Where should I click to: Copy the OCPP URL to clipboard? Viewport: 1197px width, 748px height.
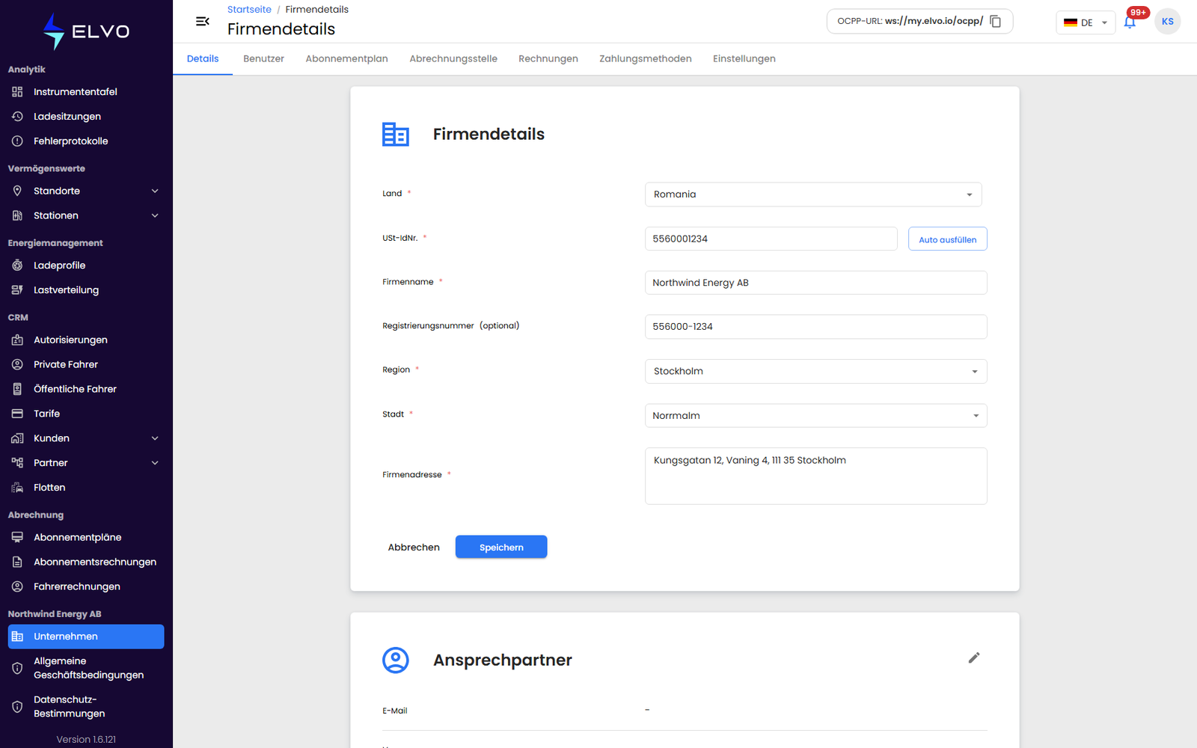coord(996,22)
